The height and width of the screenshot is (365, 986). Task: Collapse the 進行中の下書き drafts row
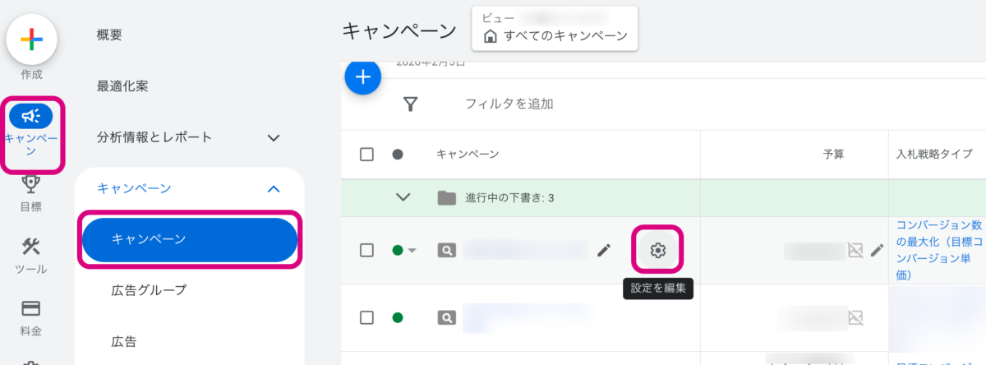[403, 197]
